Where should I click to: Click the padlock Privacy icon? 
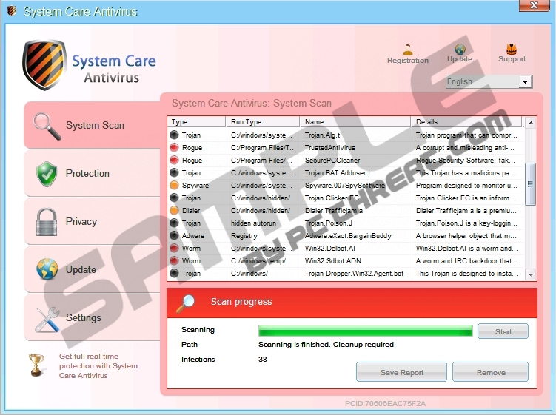47,222
